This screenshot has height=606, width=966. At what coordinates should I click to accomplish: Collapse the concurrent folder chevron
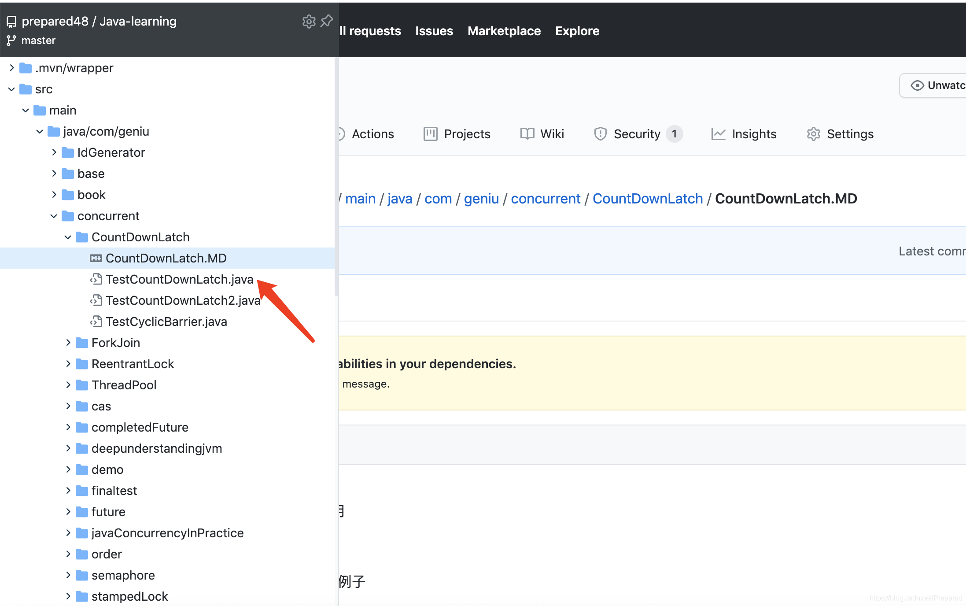(54, 216)
